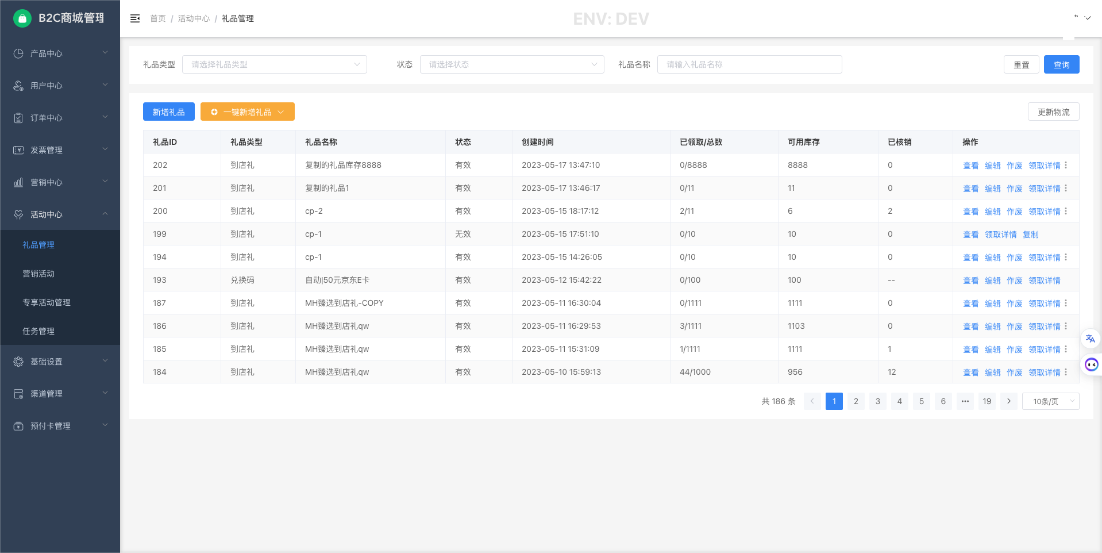Click the 发票管理 invoice icon

pos(18,150)
